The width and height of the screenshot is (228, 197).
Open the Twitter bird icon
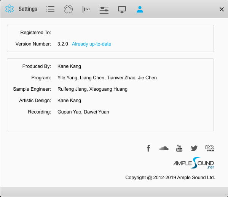coord(194,148)
